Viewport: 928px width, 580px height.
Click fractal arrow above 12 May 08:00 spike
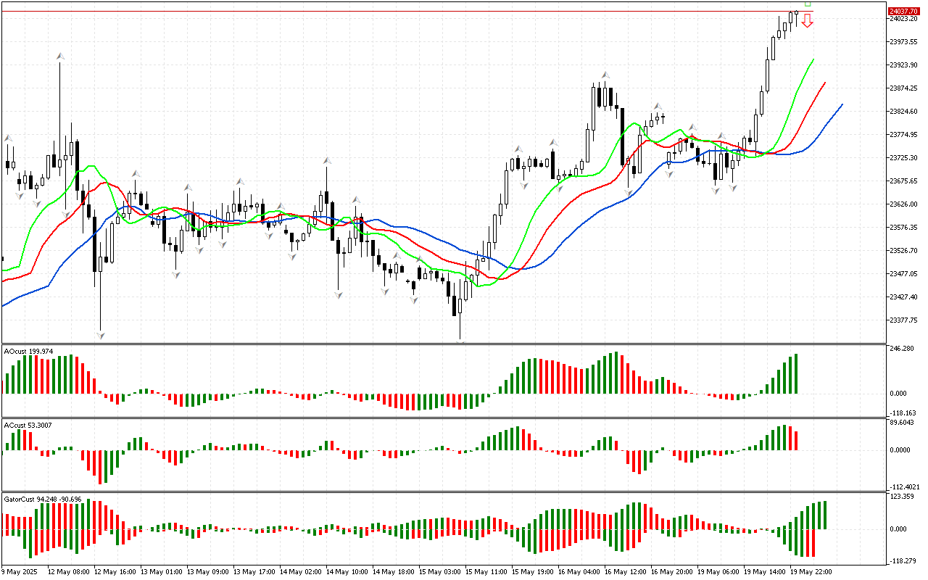pos(60,56)
